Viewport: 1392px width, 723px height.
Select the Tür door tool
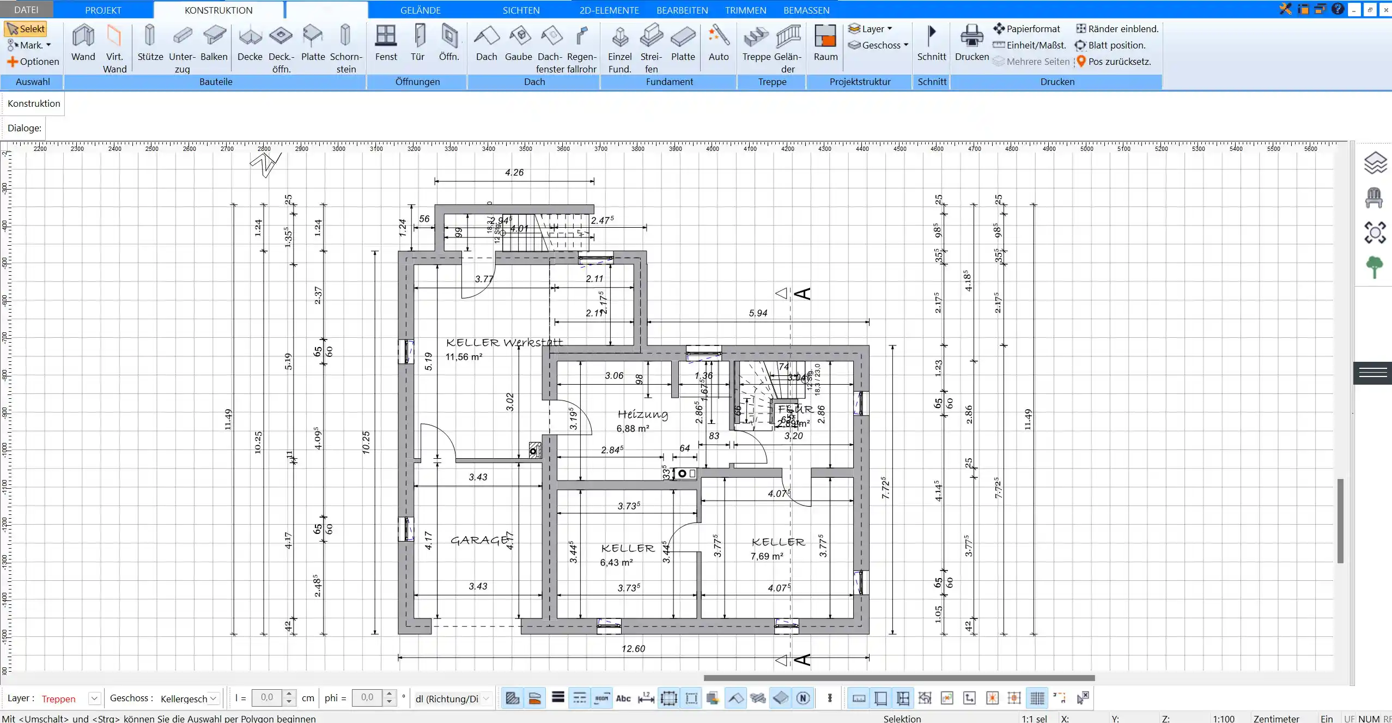(417, 44)
